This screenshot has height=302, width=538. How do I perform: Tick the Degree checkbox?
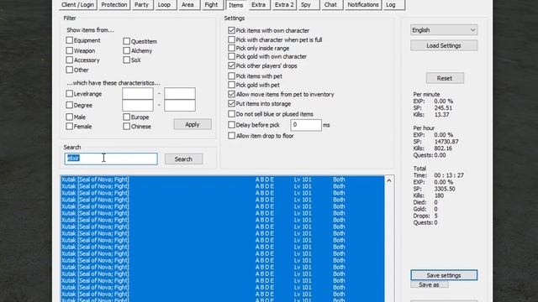pyautogui.click(x=69, y=105)
